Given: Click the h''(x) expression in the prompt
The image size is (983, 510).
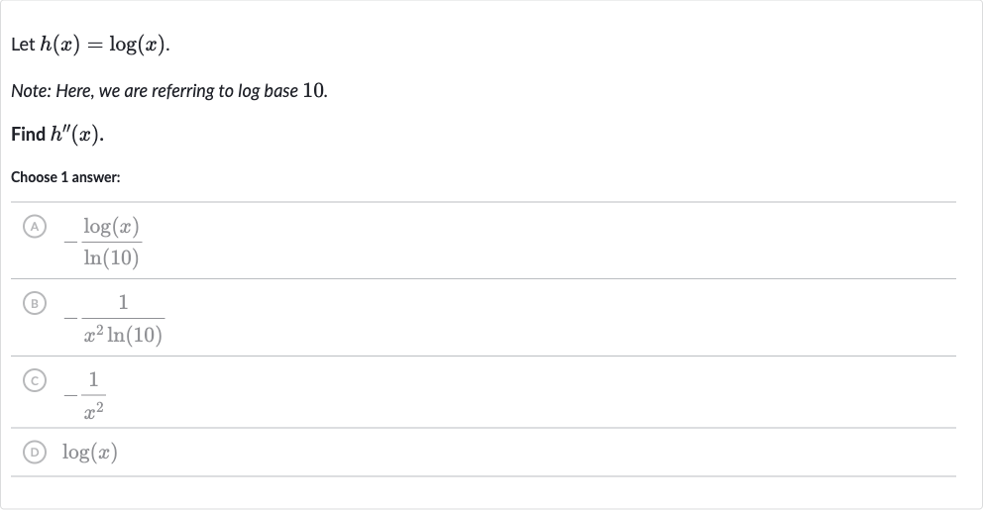Looking at the screenshot, I should tap(75, 134).
